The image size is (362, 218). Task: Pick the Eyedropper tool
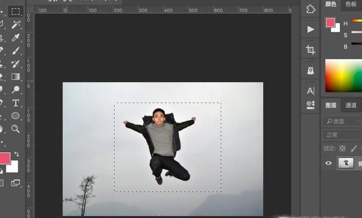(x=16, y=37)
